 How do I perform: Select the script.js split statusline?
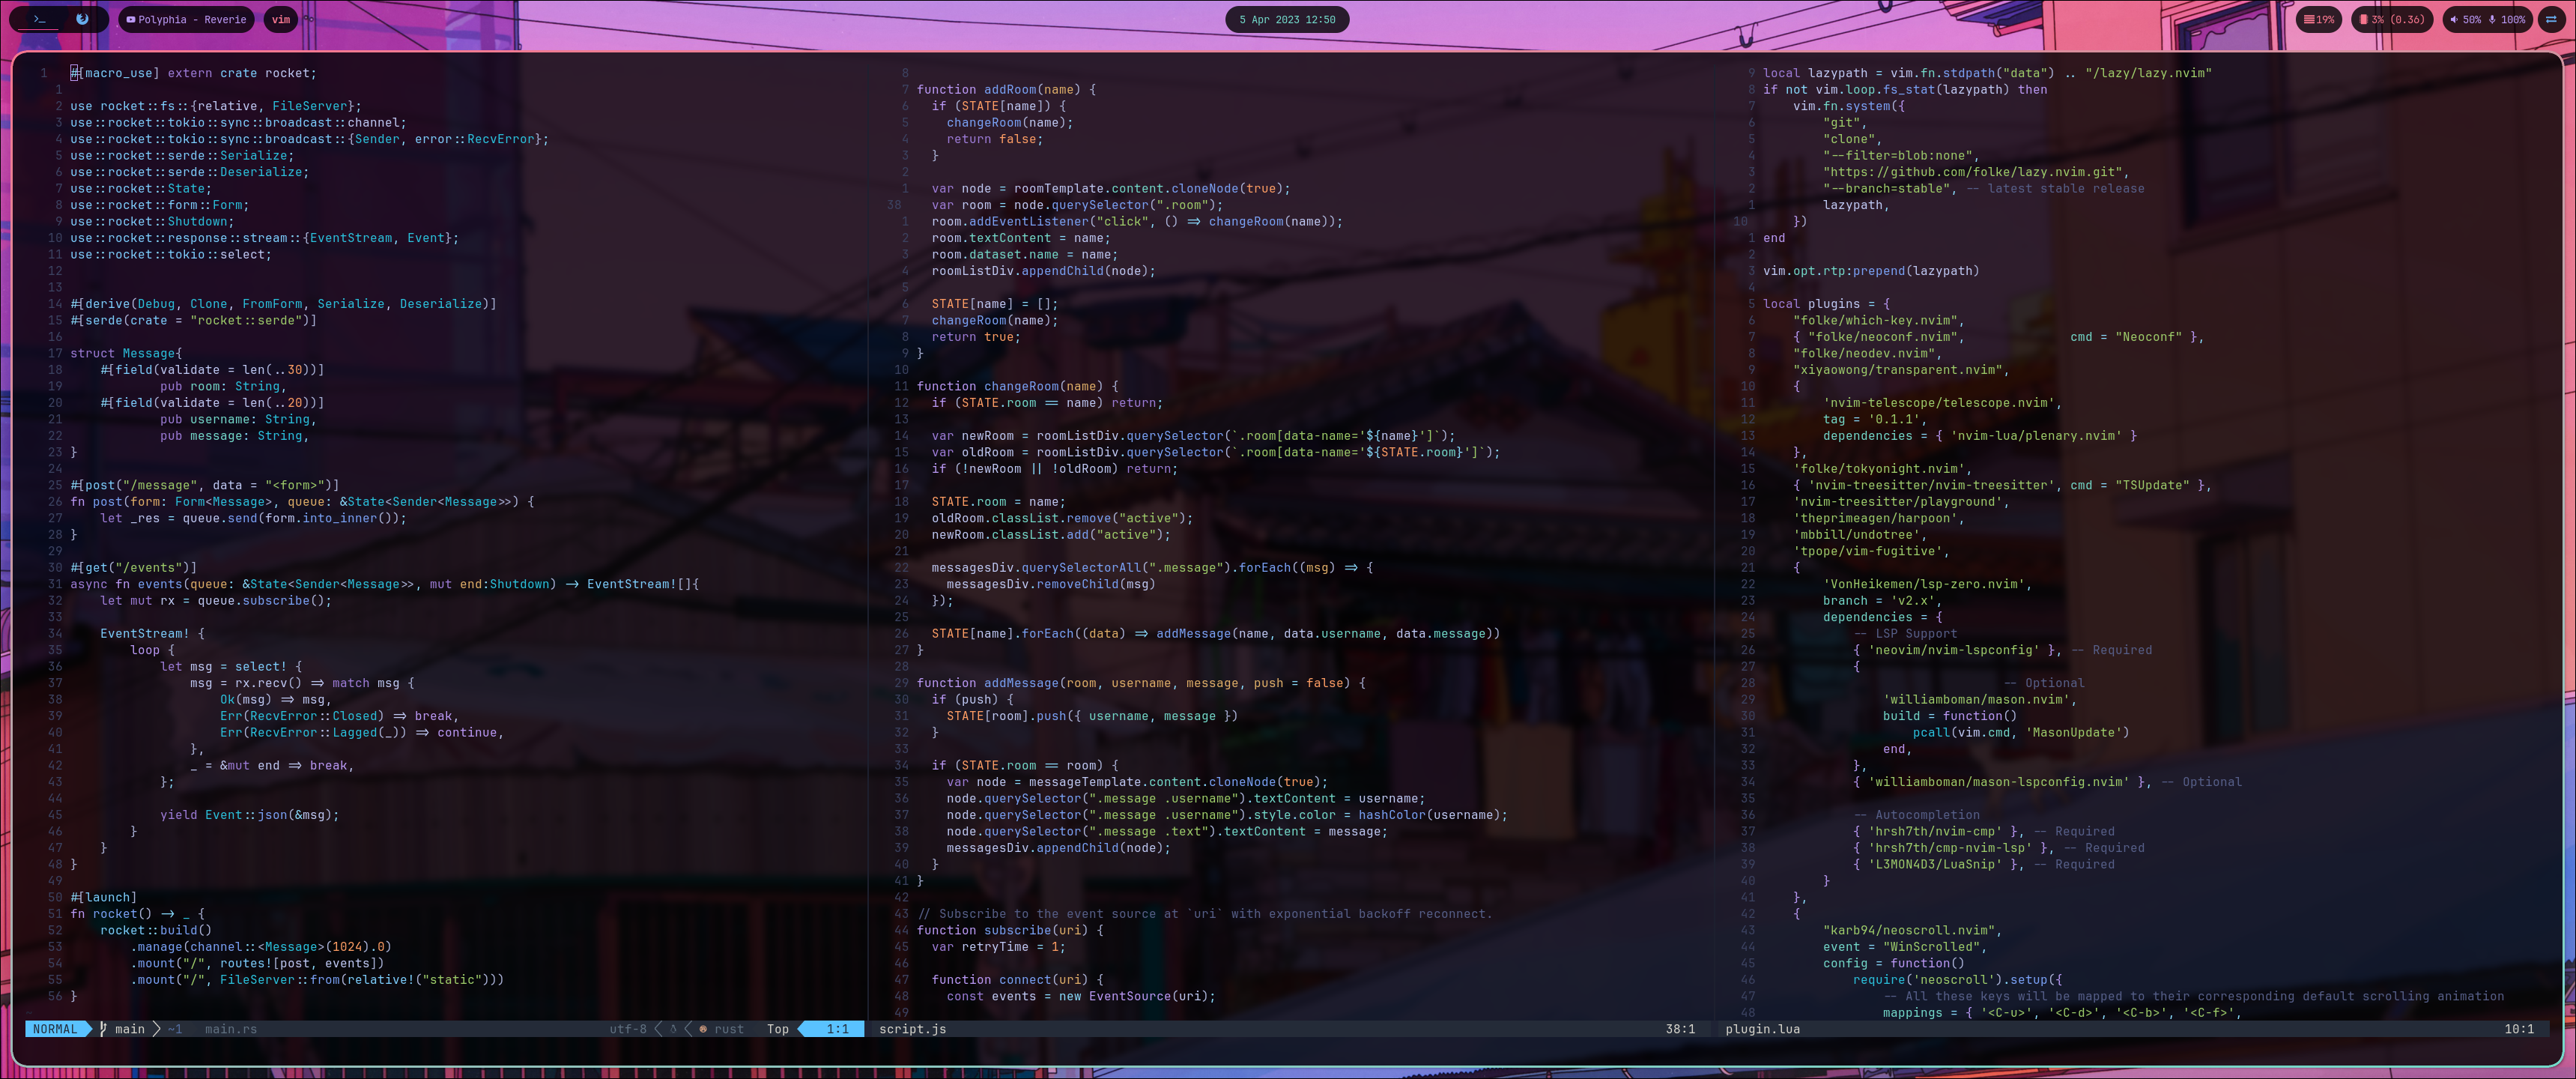pos(912,1028)
